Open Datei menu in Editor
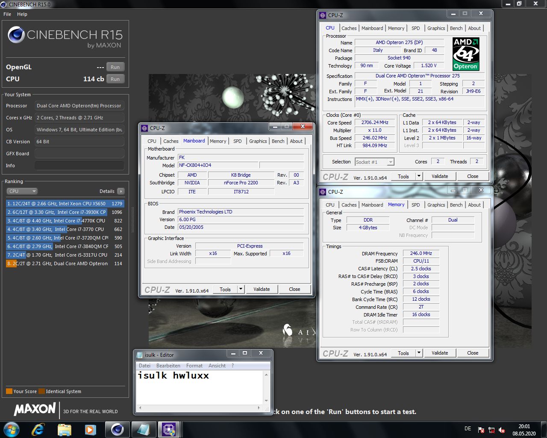 (144, 366)
